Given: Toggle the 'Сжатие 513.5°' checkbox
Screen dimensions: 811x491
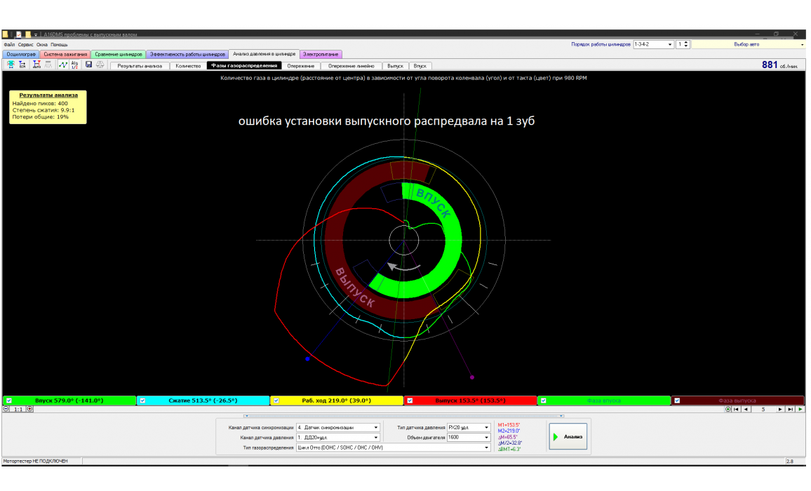Looking at the screenshot, I should (x=142, y=401).
